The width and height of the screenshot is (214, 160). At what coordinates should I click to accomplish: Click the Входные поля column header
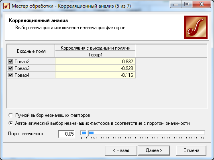click(x=31, y=51)
